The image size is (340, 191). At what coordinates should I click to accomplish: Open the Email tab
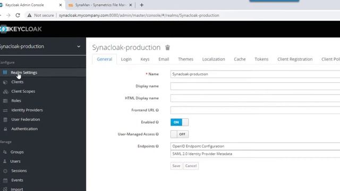click(x=164, y=59)
